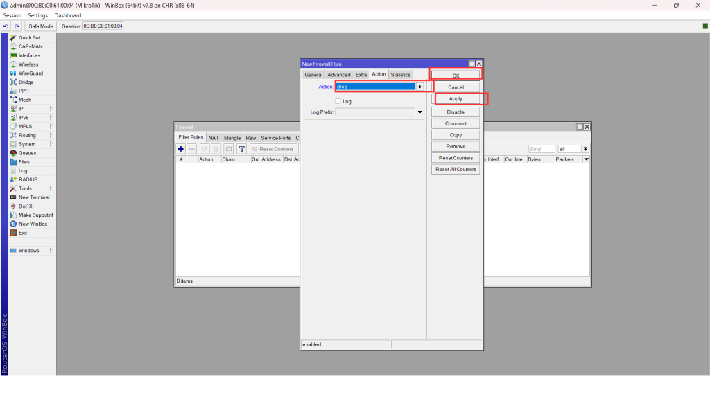Add a new filter rule with plus icon
Viewport: 710px width, 399px height.
click(x=181, y=149)
